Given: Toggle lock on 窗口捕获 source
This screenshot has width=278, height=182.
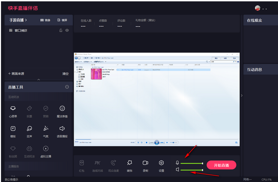Looking at the screenshot, I should (61, 30).
